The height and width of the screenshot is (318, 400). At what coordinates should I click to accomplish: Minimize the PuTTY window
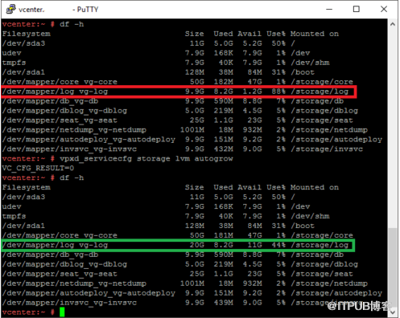329,9
